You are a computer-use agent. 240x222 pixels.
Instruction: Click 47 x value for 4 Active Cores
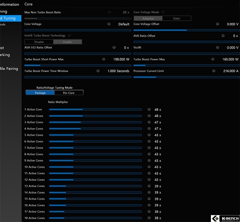pos(158,129)
